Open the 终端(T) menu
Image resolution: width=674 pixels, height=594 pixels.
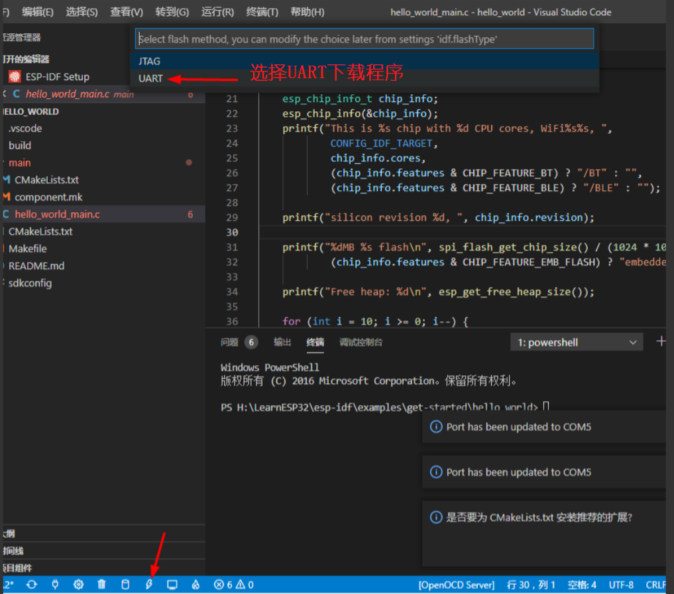pyautogui.click(x=262, y=12)
